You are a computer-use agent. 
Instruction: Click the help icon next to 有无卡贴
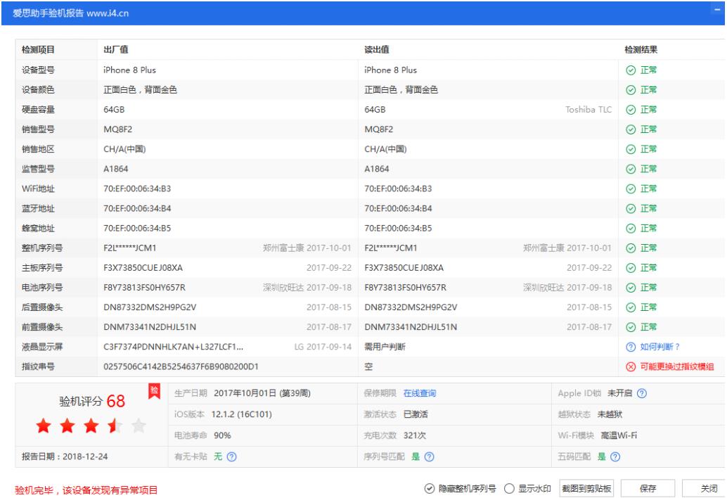click(x=231, y=456)
